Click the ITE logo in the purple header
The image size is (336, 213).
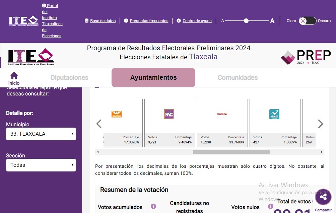pyautogui.click(x=23, y=21)
